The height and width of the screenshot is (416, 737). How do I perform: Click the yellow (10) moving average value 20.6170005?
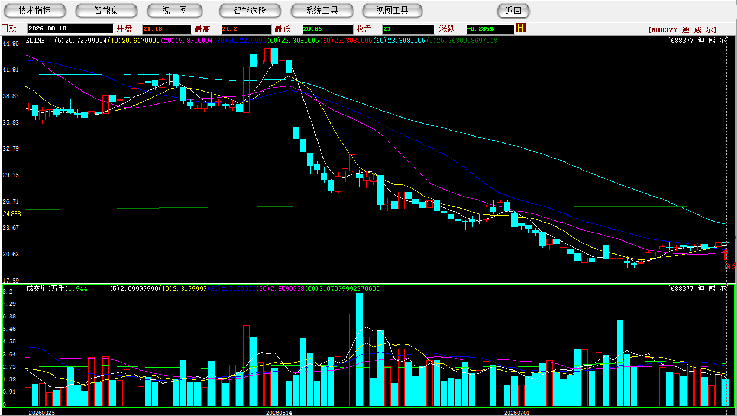(x=133, y=41)
